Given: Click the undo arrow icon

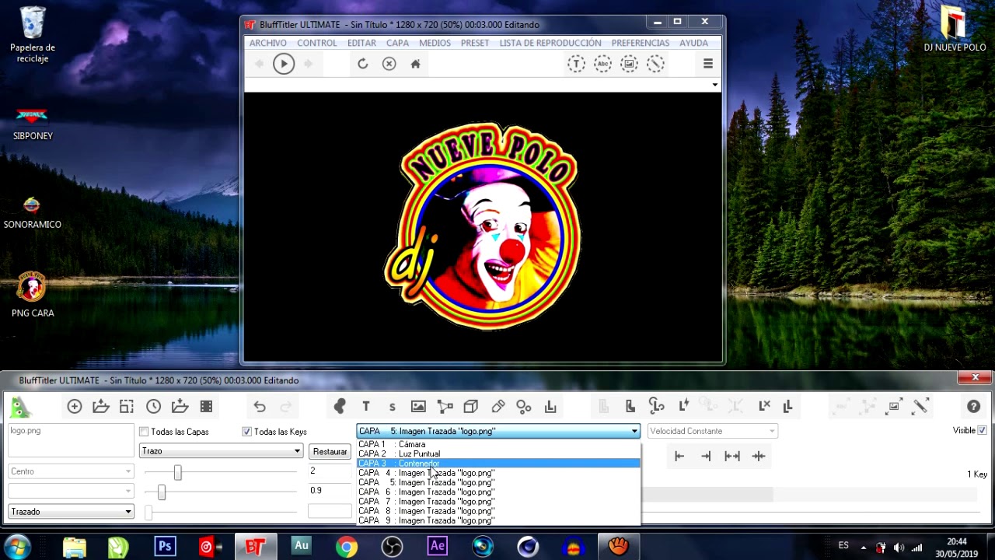Looking at the screenshot, I should pyautogui.click(x=260, y=406).
